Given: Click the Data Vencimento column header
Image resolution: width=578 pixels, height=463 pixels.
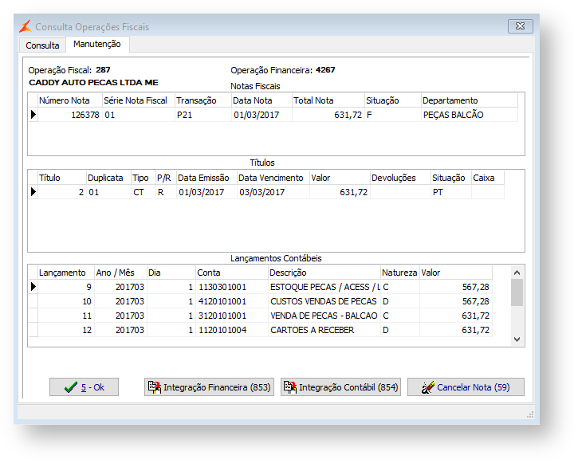Looking at the screenshot, I should click(272, 178).
